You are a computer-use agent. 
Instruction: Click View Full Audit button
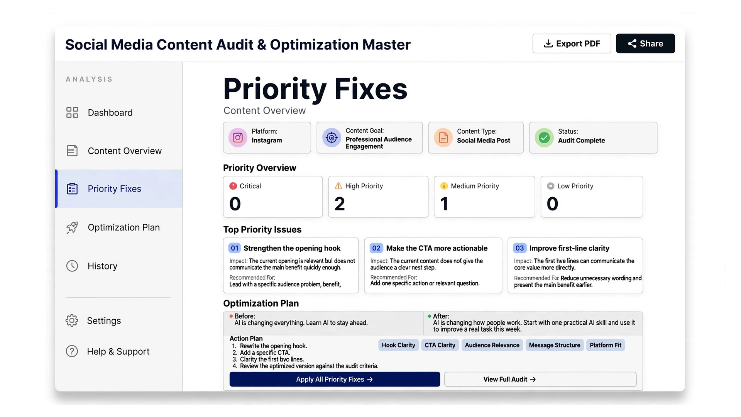coord(540,379)
